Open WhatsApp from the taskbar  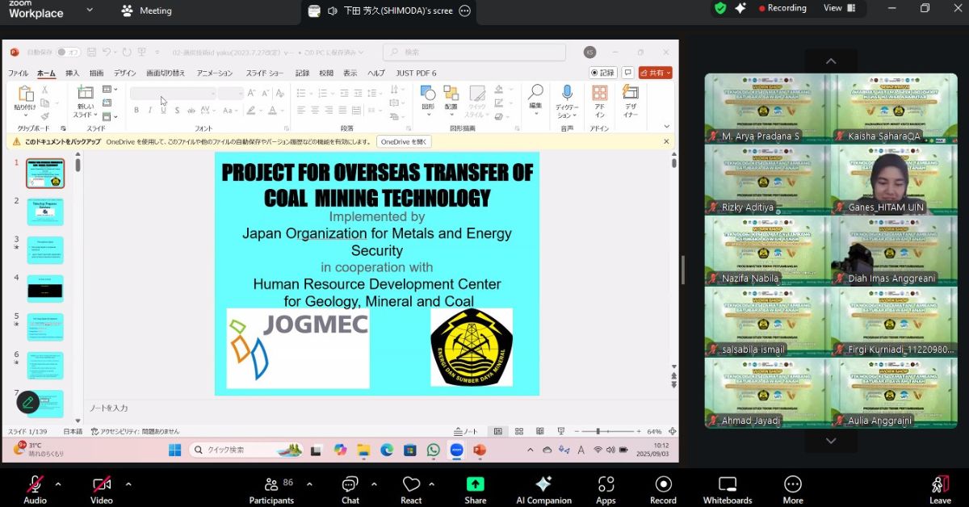(x=434, y=450)
